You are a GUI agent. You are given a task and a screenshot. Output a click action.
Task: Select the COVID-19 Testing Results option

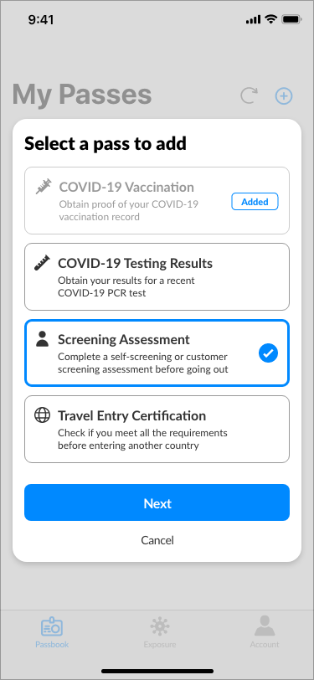[157, 276]
